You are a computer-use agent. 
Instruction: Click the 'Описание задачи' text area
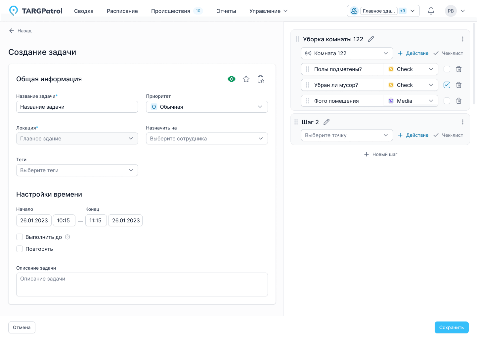142,284
